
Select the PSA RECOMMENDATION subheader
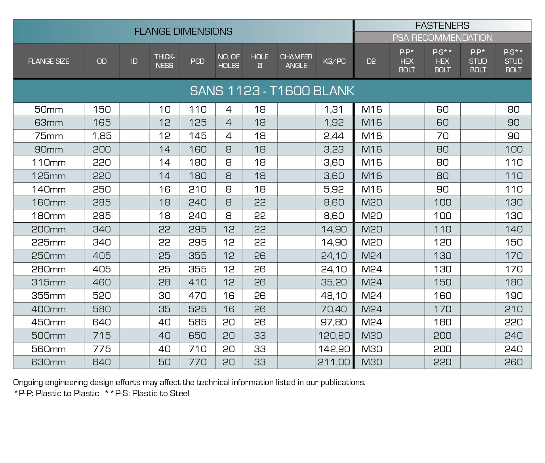(x=442, y=38)
